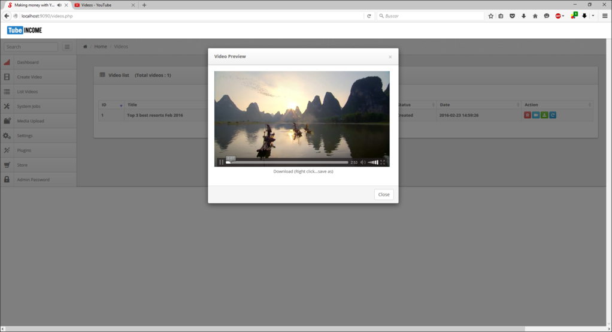Click the TubeIncome logo
The height and width of the screenshot is (332, 612).
click(x=24, y=31)
